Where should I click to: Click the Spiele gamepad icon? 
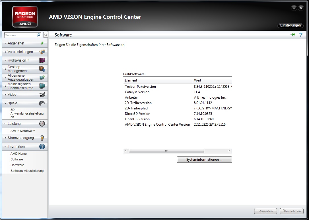click(42, 103)
